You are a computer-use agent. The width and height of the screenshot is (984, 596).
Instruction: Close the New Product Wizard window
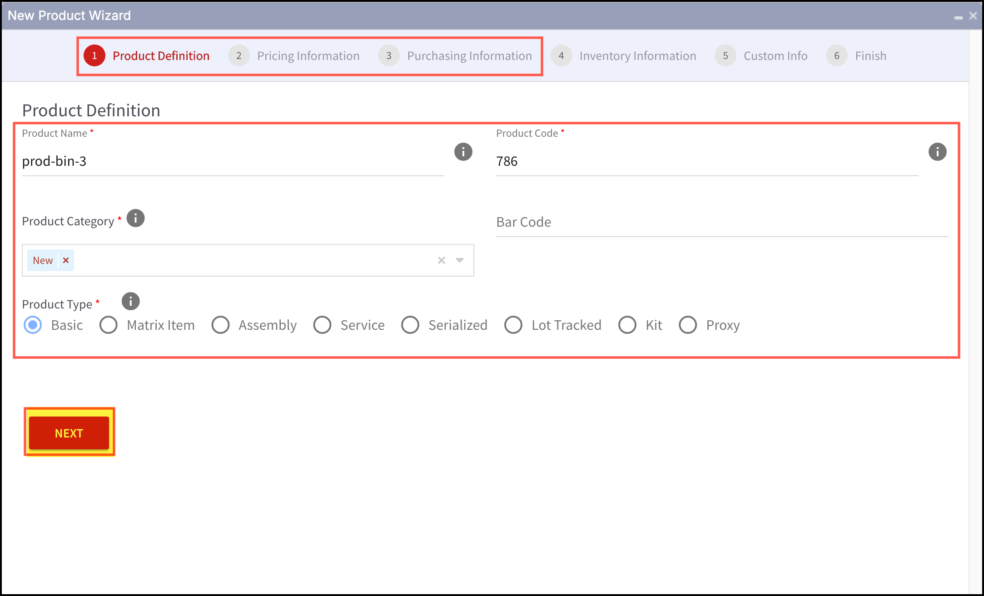pos(973,16)
